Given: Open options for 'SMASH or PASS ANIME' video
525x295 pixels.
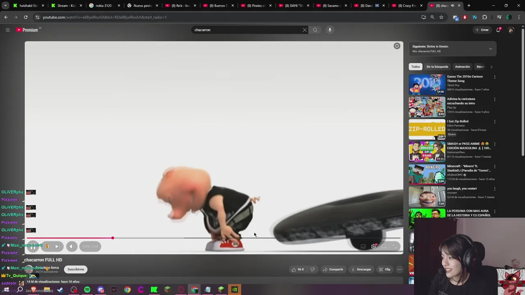Looking at the screenshot, I should 495,144.
